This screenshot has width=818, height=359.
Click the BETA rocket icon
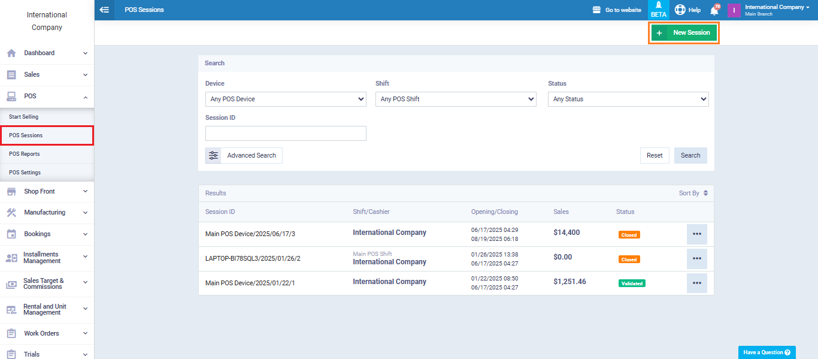click(x=658, y=10)
